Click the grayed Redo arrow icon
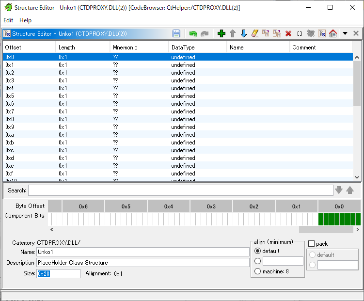Image resolution: width=364 pixels, height=301 pixels. click(x=205, y=33)
